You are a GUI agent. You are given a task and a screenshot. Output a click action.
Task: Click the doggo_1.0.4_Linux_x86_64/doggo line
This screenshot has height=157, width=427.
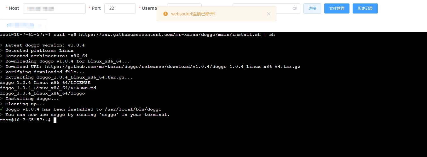(42, 93)
